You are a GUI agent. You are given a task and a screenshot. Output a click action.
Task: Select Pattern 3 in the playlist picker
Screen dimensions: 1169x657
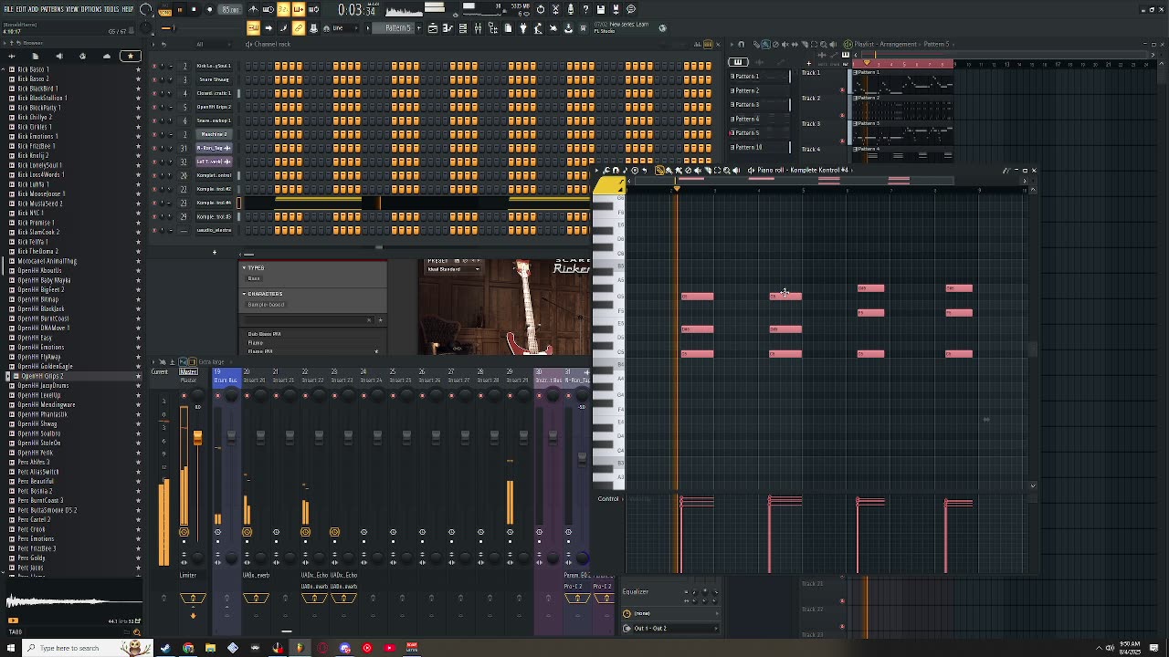pos(747,105)
